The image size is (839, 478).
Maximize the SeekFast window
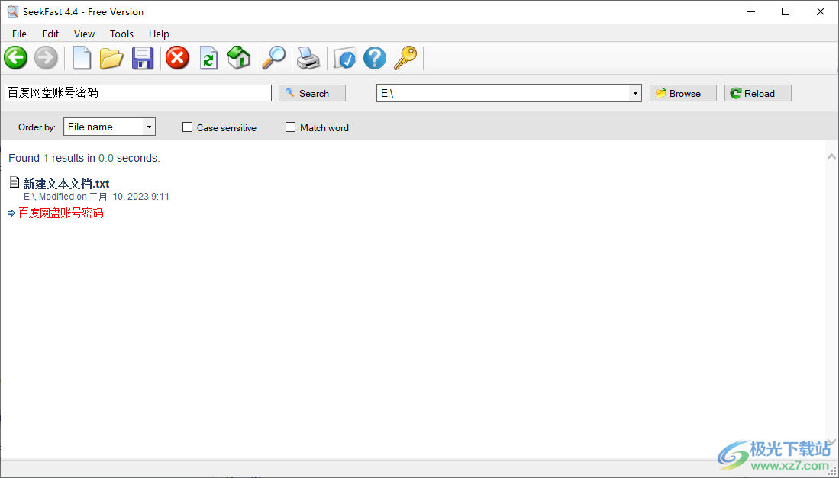(786, 11)
